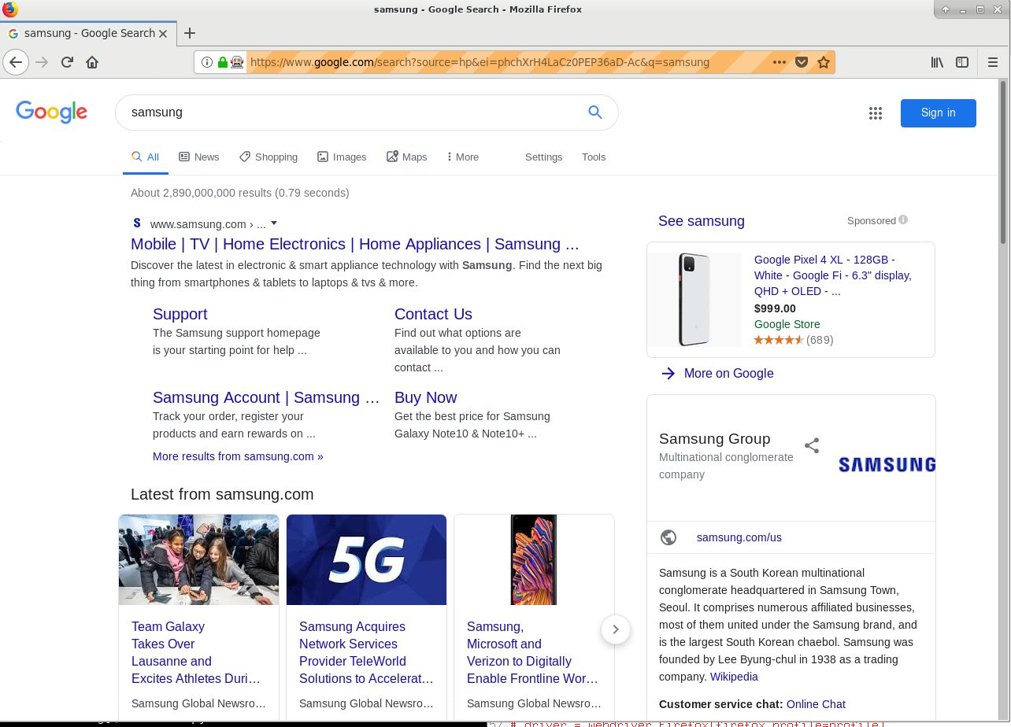
Task: Open the Contact Us sitelink
Action: coord(433,314)
